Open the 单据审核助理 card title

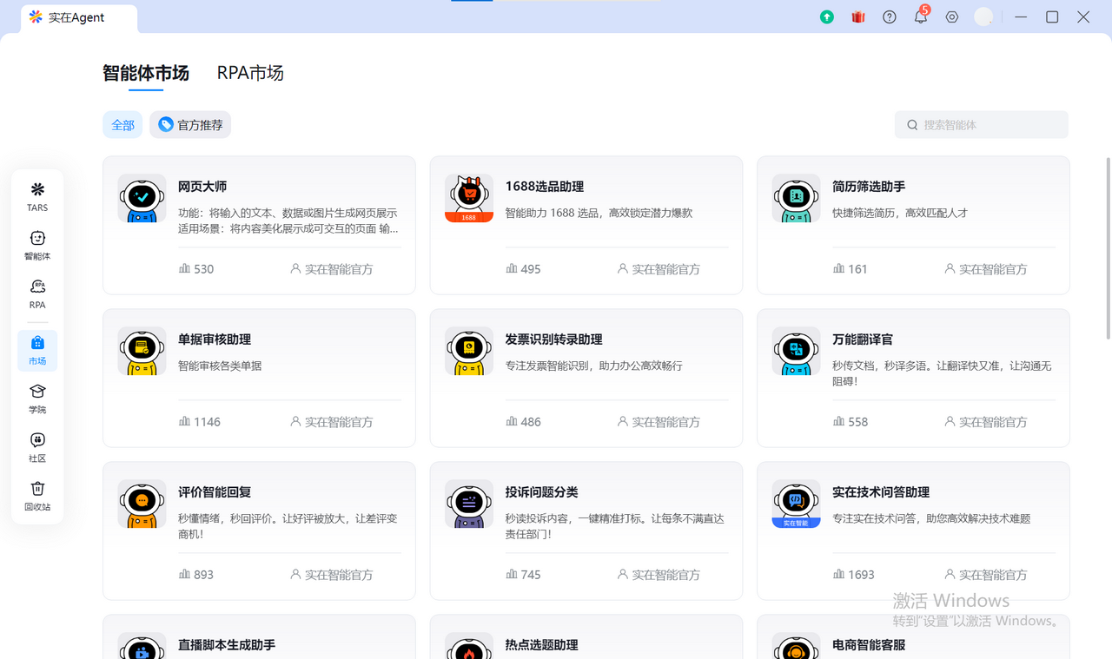[215, 339]
